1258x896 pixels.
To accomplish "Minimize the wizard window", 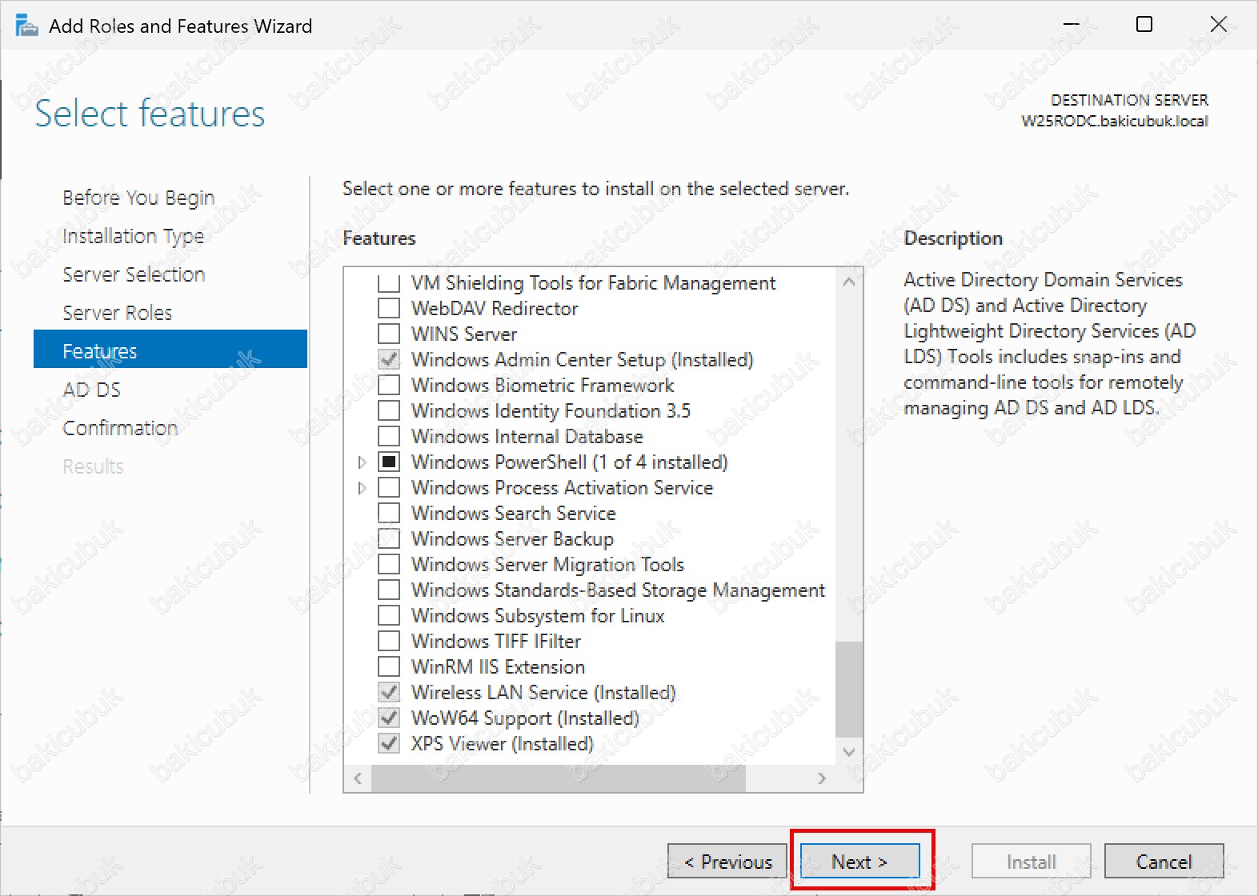I will (x=1071, y=25).
